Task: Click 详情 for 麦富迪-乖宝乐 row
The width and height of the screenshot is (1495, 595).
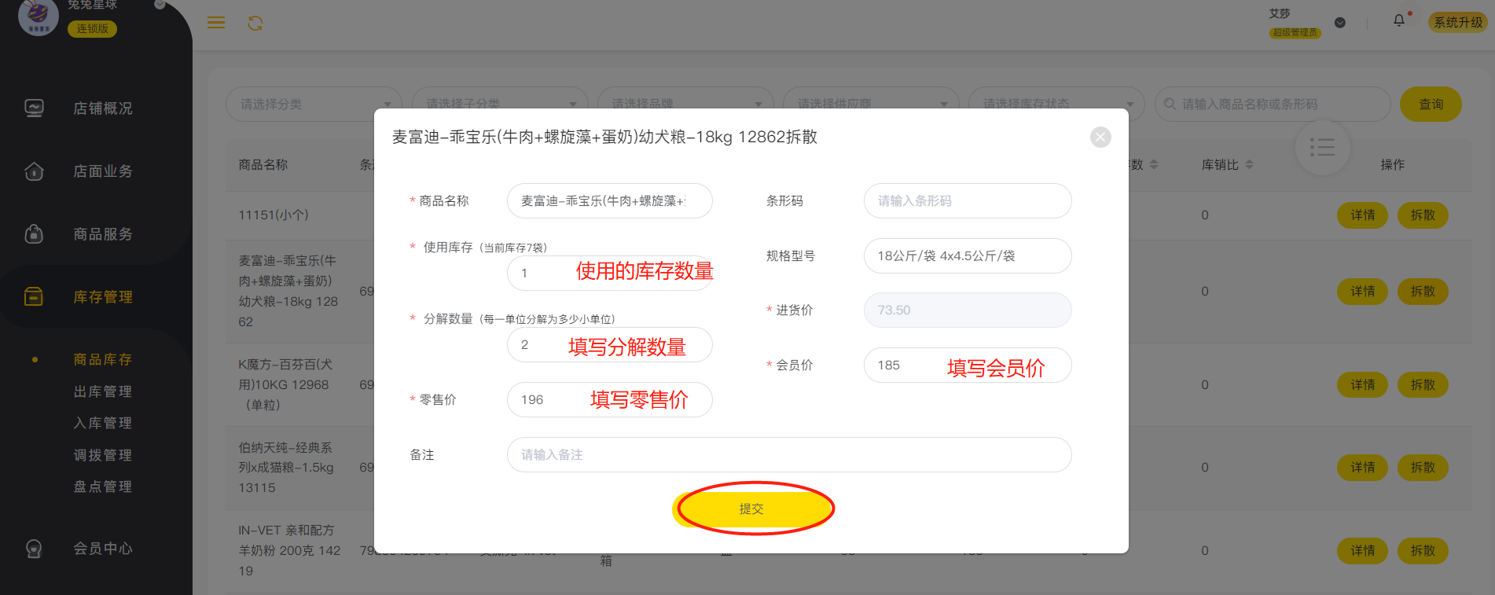Action: (1363, 292)
